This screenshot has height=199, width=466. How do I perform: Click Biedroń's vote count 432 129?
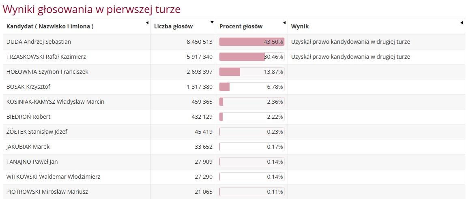pos(202,117)
